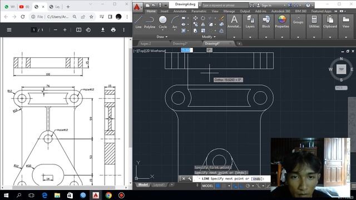Open the Insert ribbon tab

[x=165, y=11]
